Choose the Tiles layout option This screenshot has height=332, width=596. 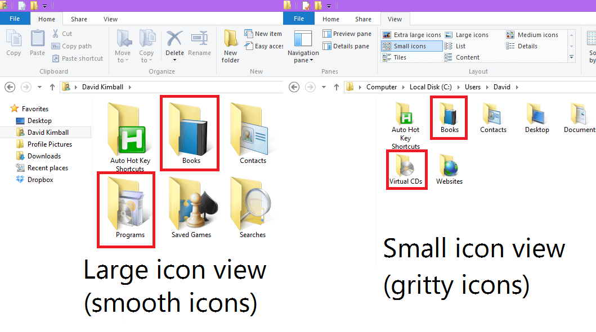400,57
